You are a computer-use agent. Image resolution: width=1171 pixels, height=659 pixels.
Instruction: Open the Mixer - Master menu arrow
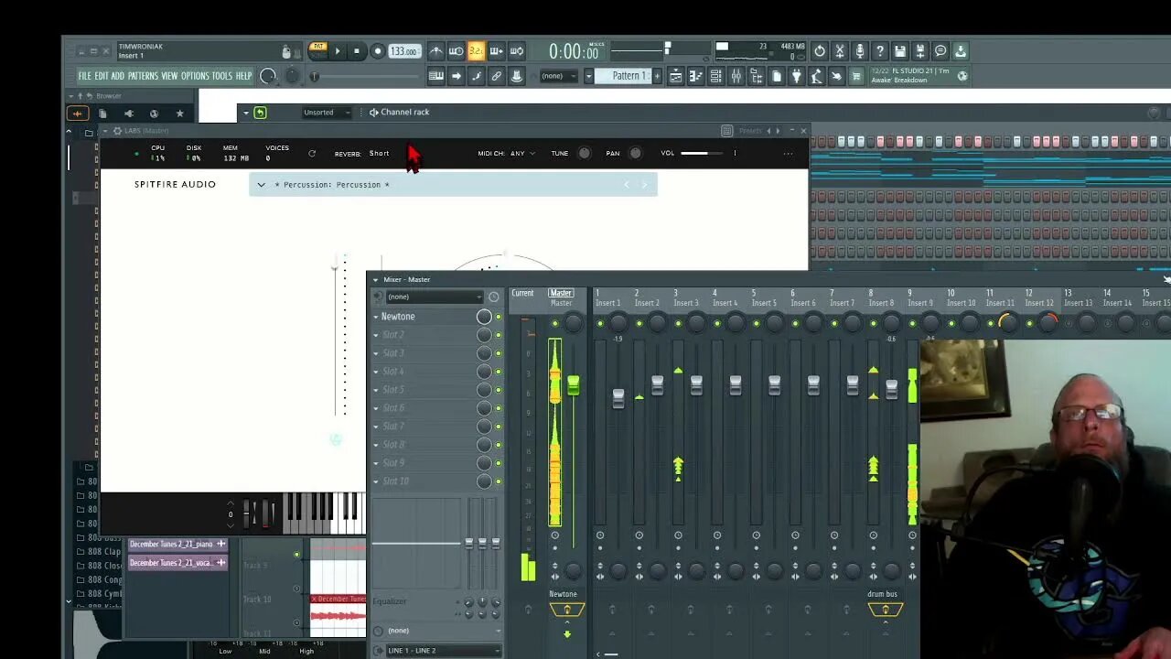tap(375, 280)
